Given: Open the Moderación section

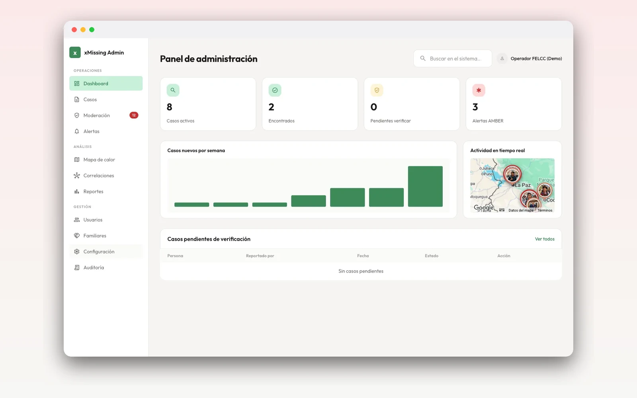Looking at the screenshot, I should click(x=106, y=115).
